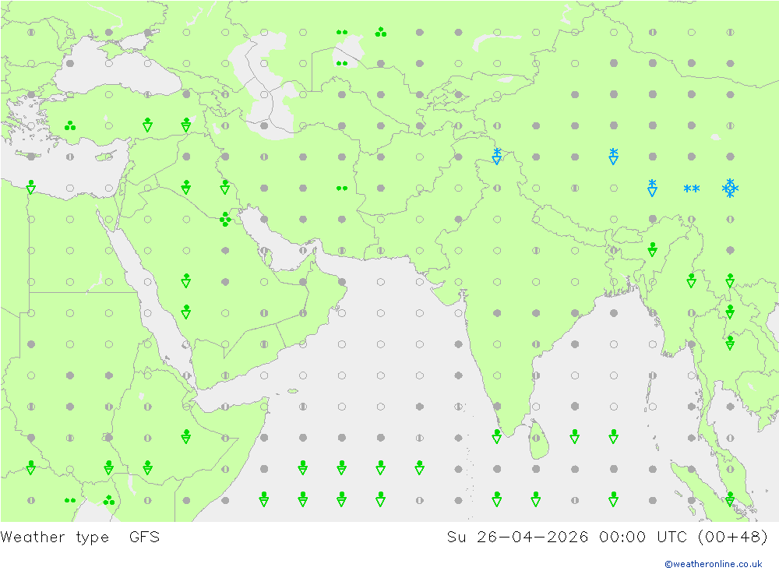Click the green three-dot rain symbol over Turkey
This screenshot has width=779, height=571.
coord(70,125)
